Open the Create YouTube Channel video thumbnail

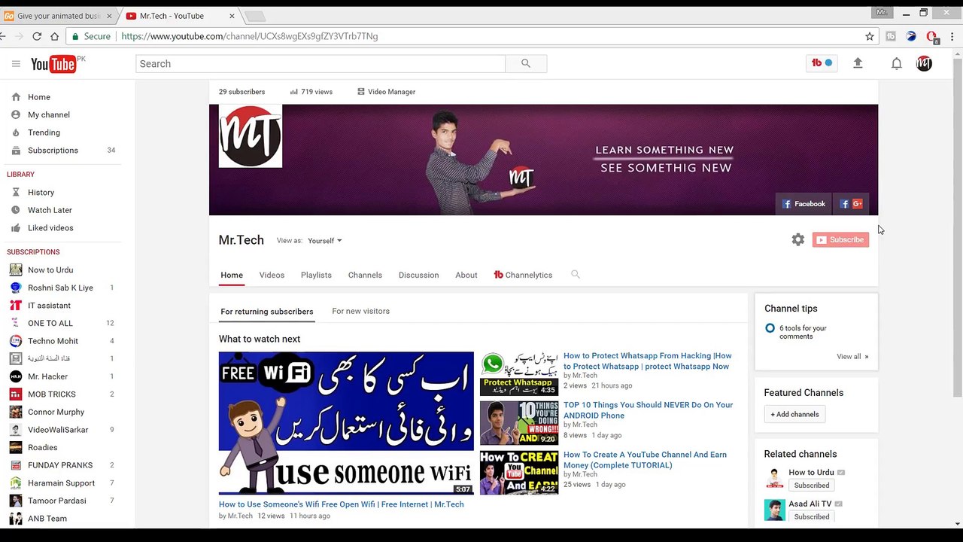pos(519,473)
